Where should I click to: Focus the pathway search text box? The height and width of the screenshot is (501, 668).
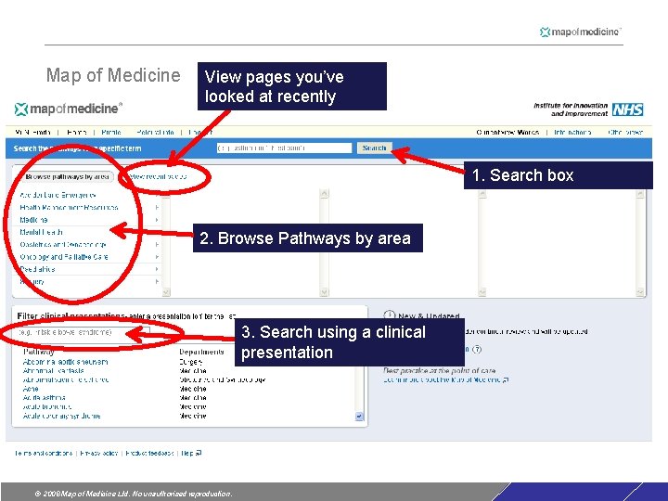(x=284, y=148)
